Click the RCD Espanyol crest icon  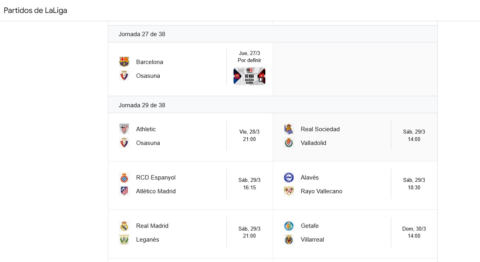[x=124, y=178]
